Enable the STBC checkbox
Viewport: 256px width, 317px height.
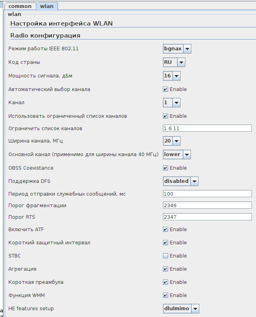point(165,256)
